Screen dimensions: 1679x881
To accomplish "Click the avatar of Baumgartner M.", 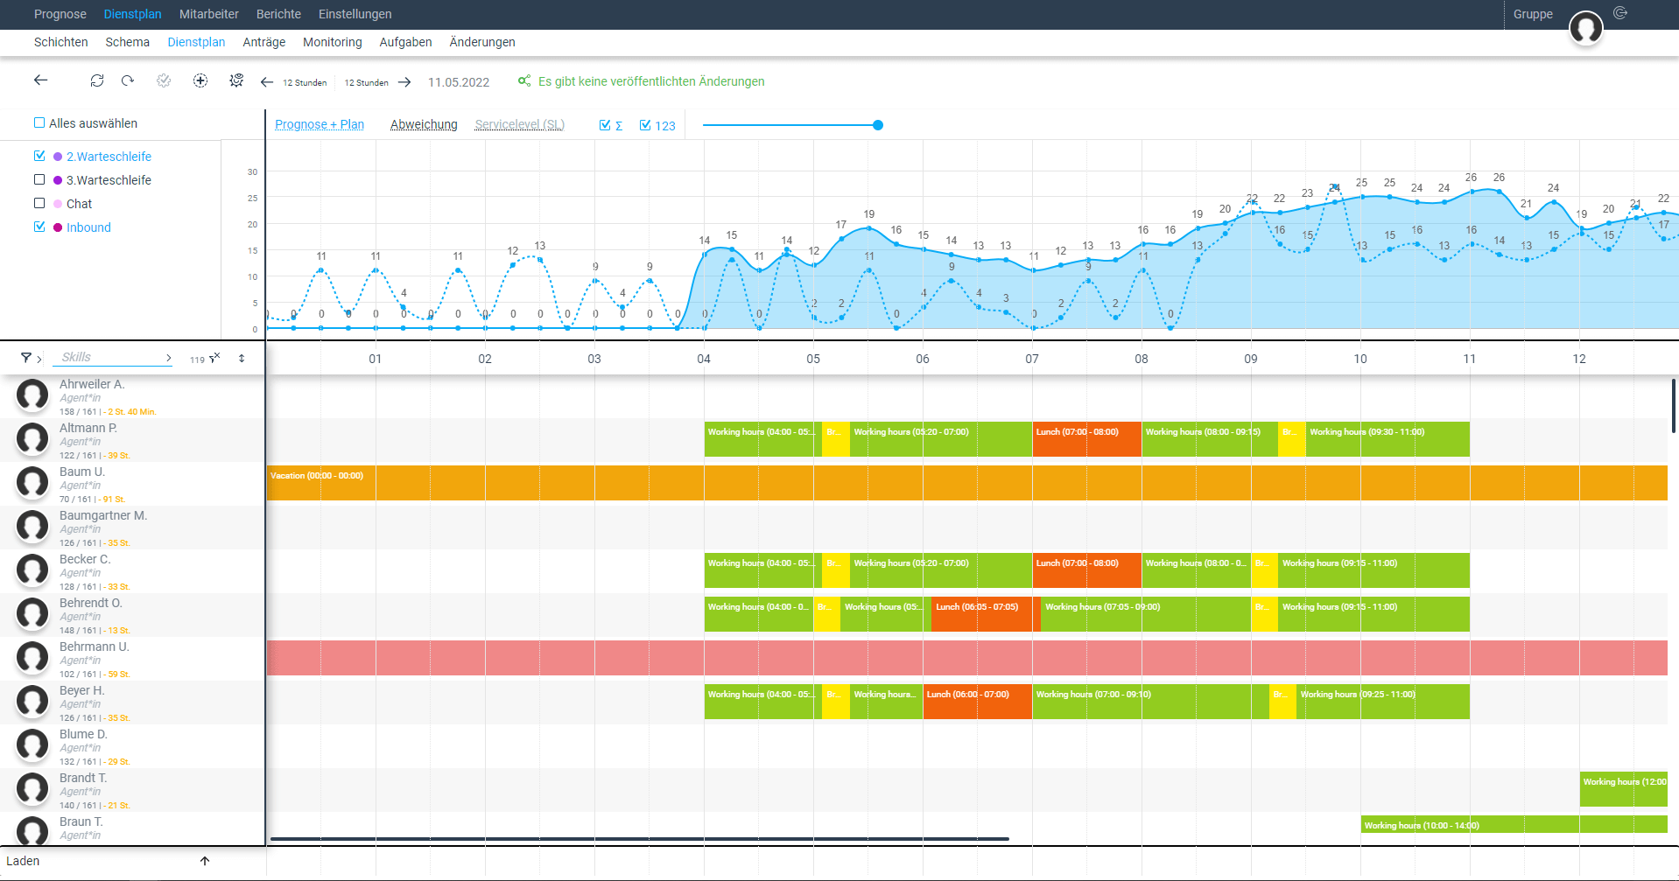I will 32,527.
